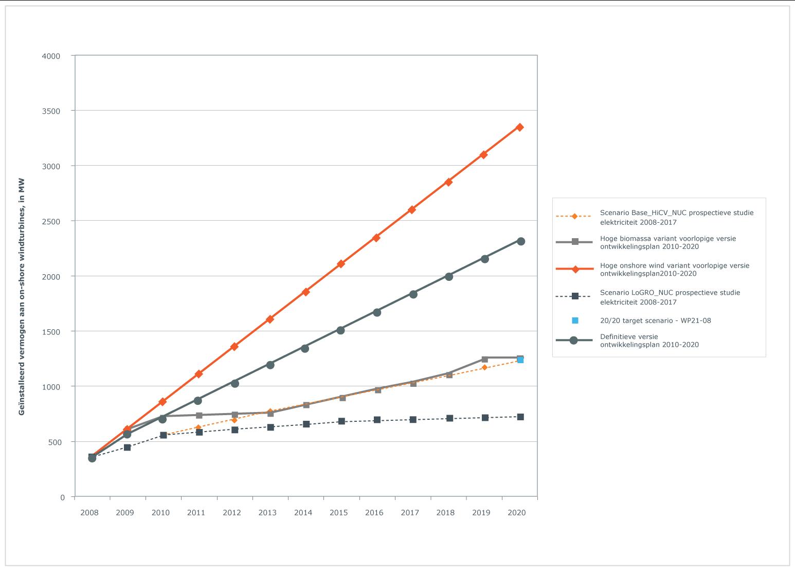The image size is (795, 571).
Task: Click the Definitieve versie circle data point at 2012
Action: (x=235, y=383)
